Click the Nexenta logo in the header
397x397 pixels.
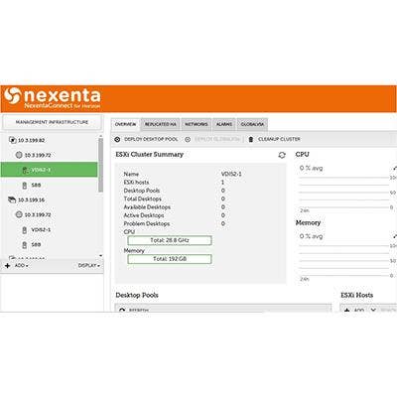[x=53, y=98]
